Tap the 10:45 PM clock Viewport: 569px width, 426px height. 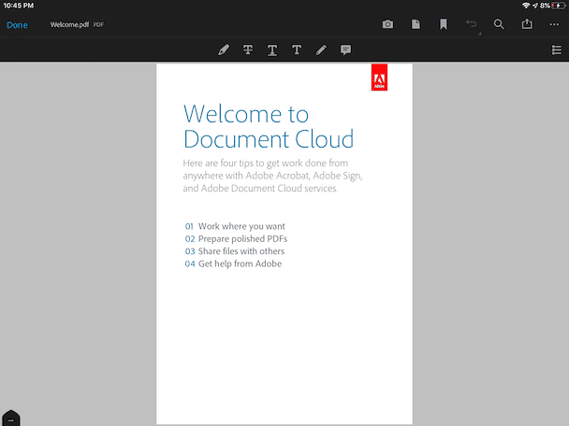[19, 6]
